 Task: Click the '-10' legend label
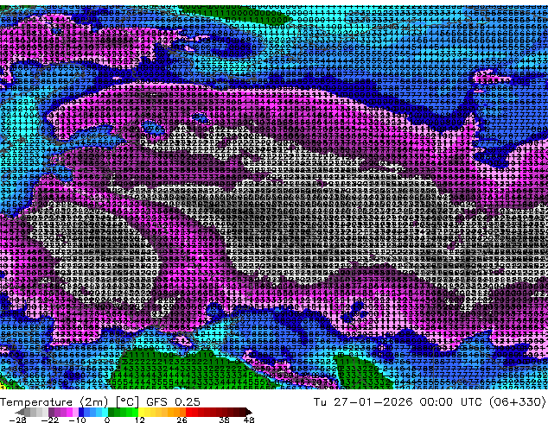pyautogui.click(x=77, y=420)
